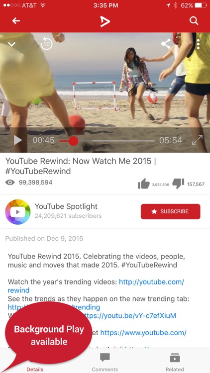Like the video with thumbs up

[144, 184]
